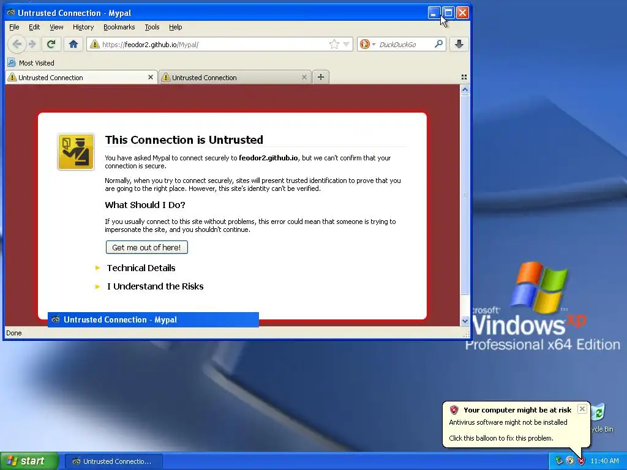This screenshot has height=470, width=627.
Task: Click the Done status bar text
Action: (14, 333)
